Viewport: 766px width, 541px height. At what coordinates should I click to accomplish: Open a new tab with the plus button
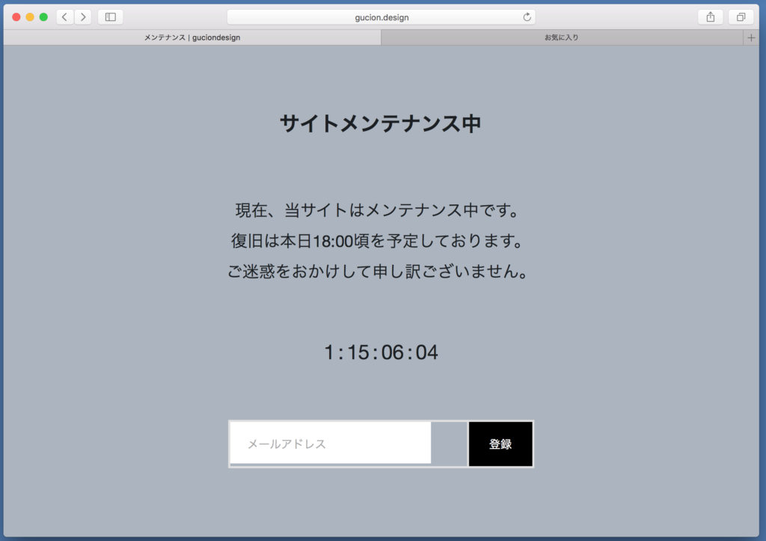751,37
